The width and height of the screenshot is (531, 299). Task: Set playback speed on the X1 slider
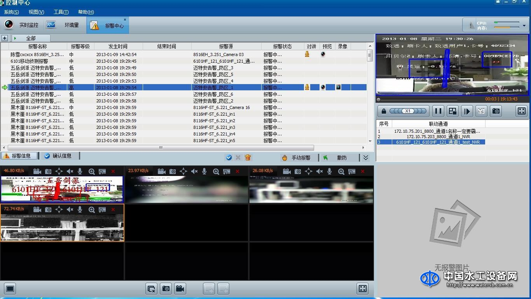(x=408, y=111)
